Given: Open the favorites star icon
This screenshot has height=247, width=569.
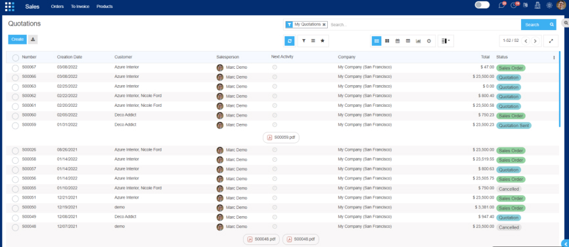Looking at the screenshot, I should pyautogui.click(x=322, y=41).
